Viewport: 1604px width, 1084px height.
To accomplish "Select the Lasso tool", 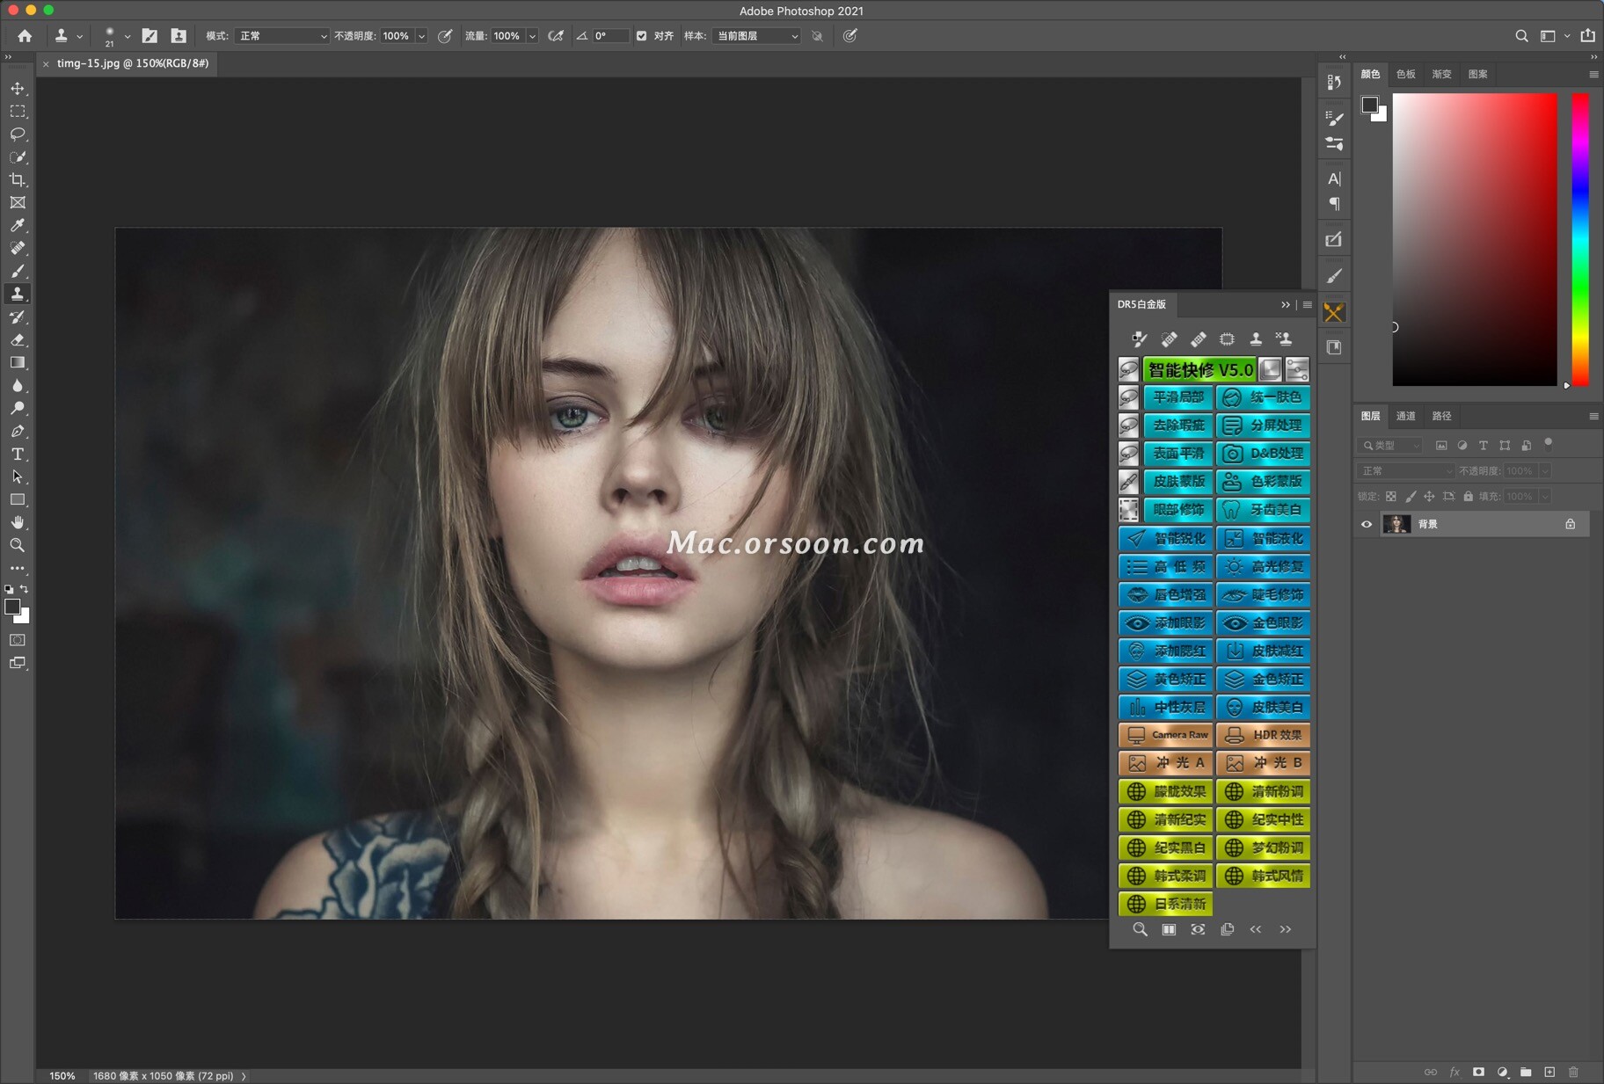I will point(18,135).
